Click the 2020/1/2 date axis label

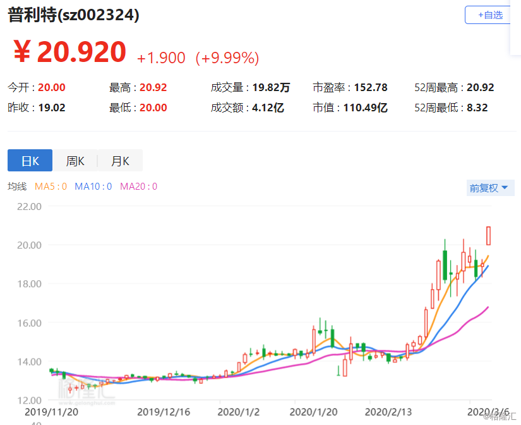[x=238, y=412]
